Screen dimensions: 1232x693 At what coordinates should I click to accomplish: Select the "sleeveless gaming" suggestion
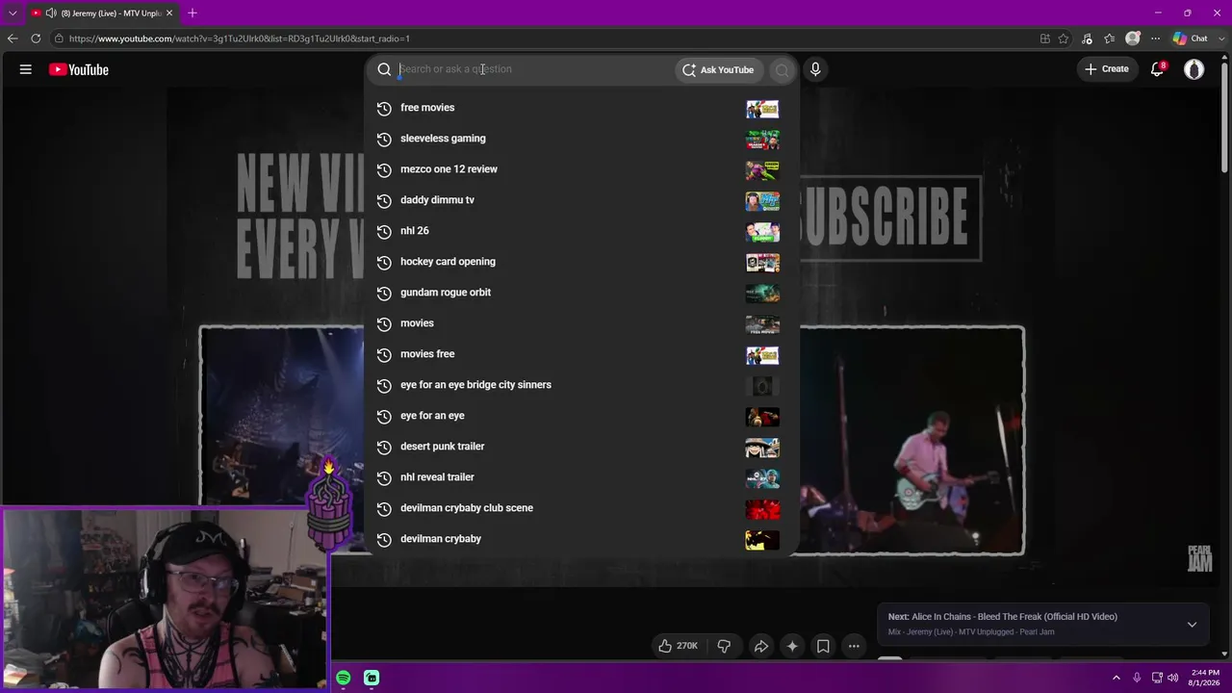581,139
